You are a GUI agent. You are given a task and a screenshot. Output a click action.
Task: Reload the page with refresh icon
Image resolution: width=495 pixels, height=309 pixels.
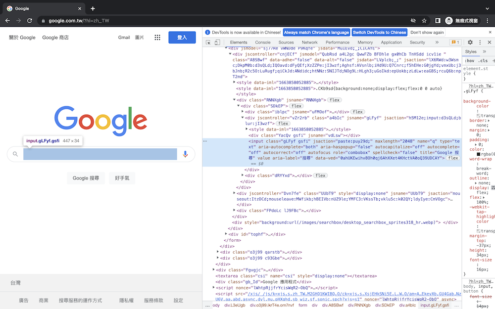tap(30, 20)
